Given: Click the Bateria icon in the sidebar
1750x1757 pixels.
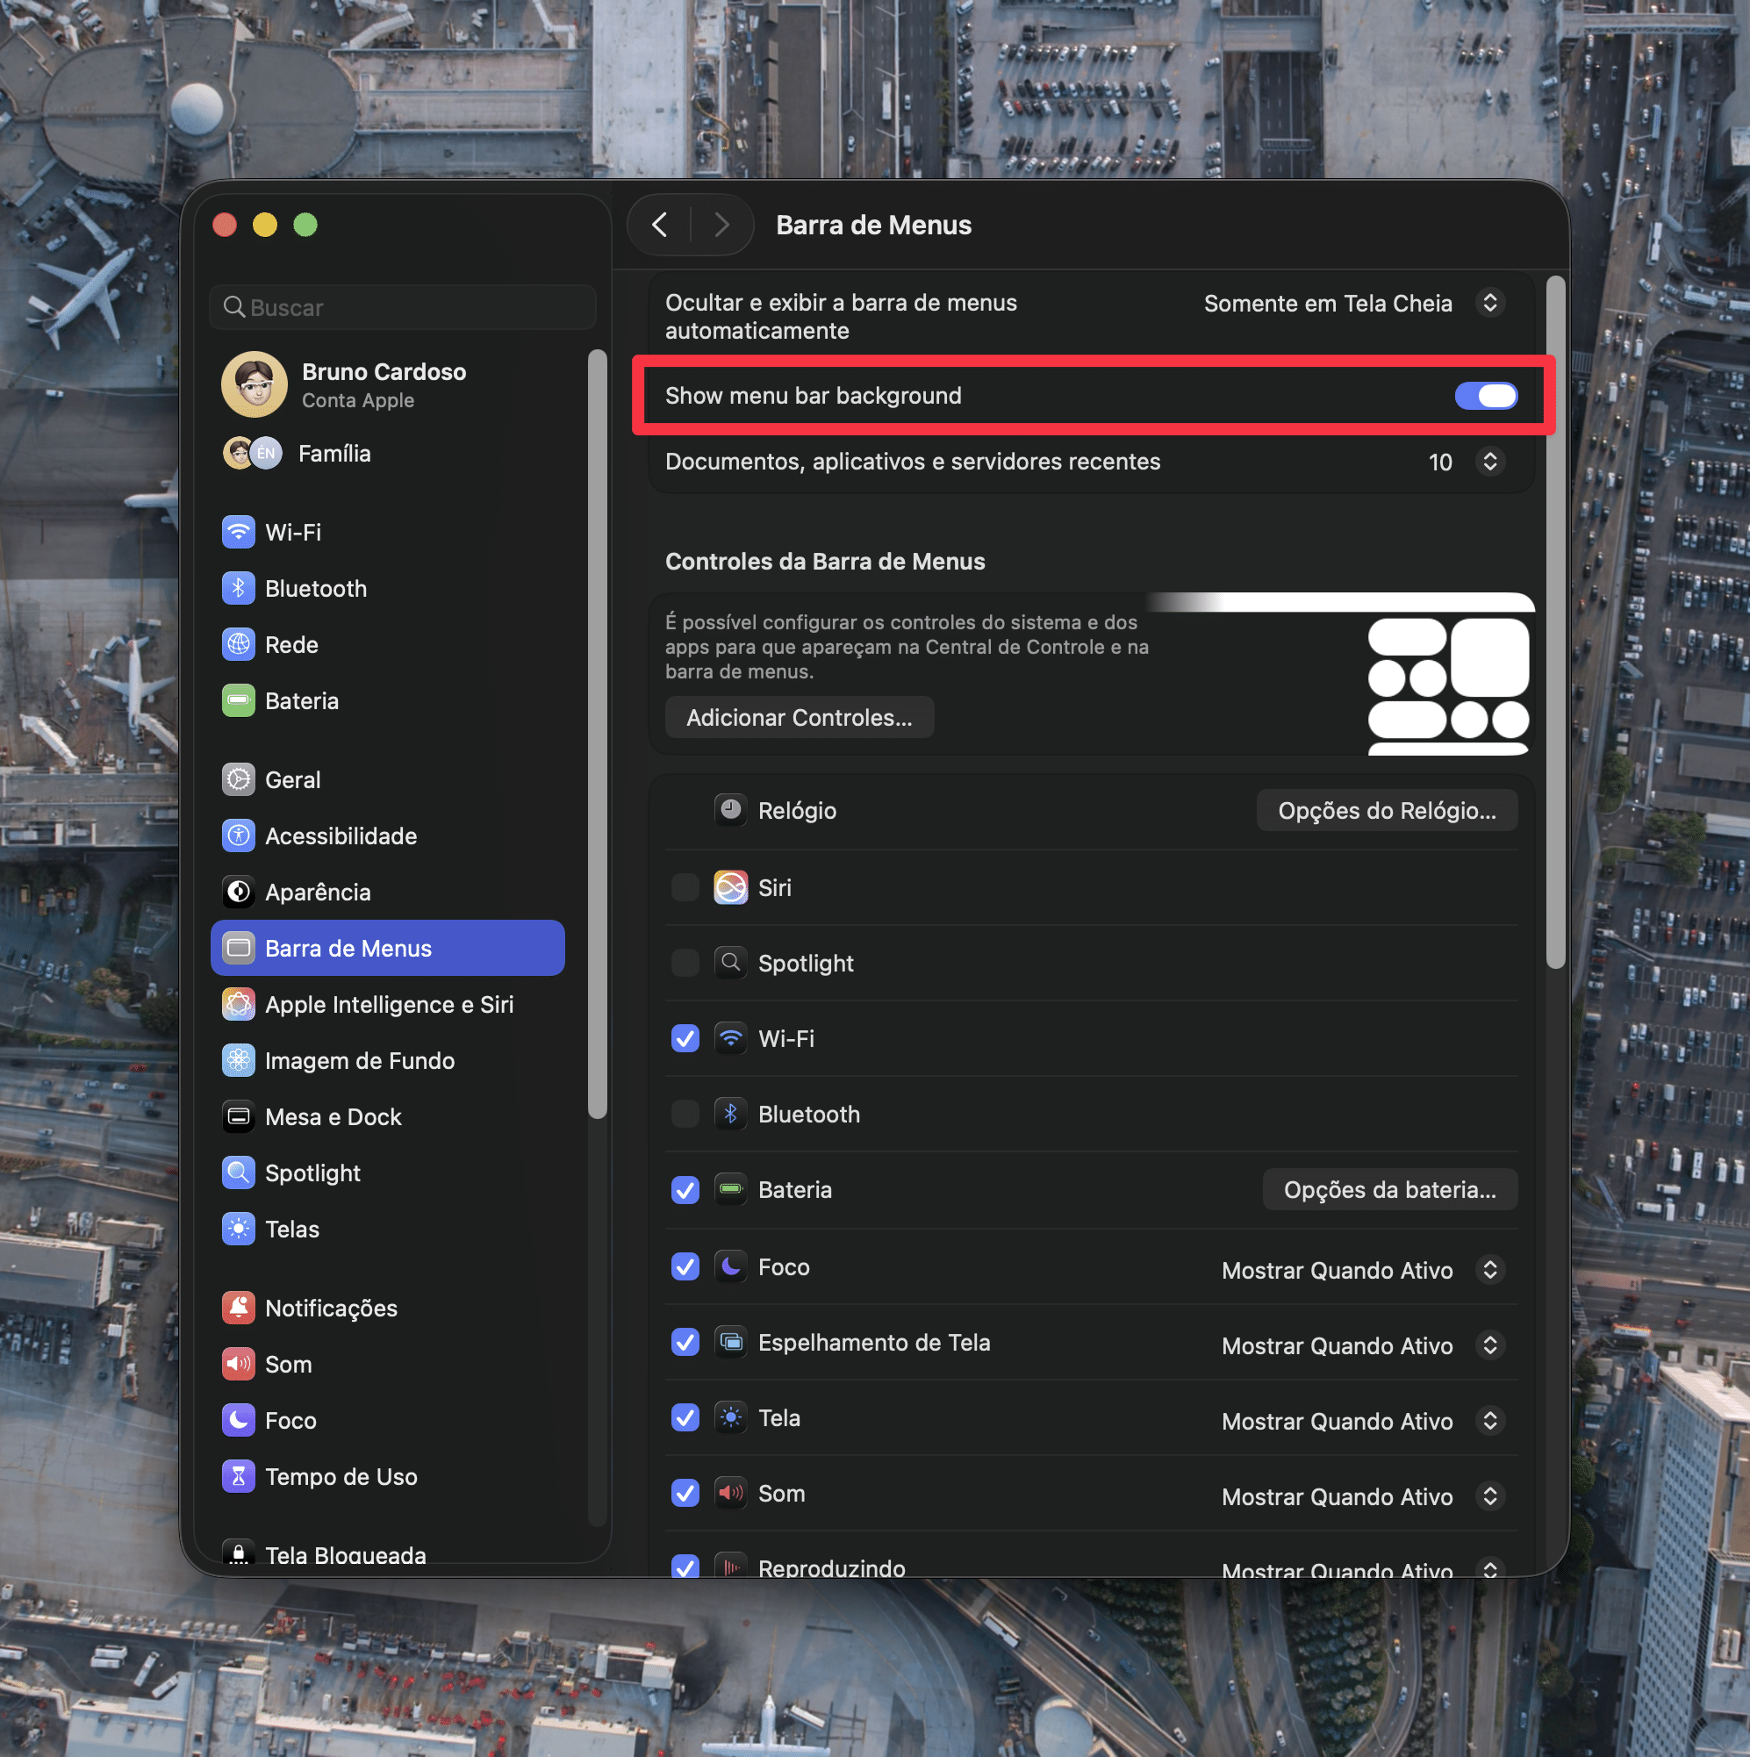Looking at the screenshot, I should point(239,701).
